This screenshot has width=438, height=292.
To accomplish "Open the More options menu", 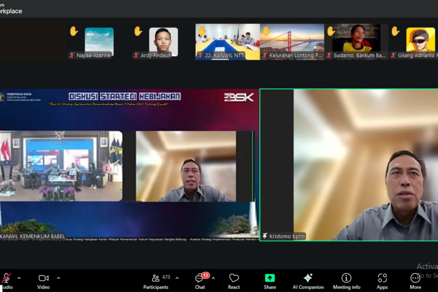I will pyautogui.click(x=415, y=281).
